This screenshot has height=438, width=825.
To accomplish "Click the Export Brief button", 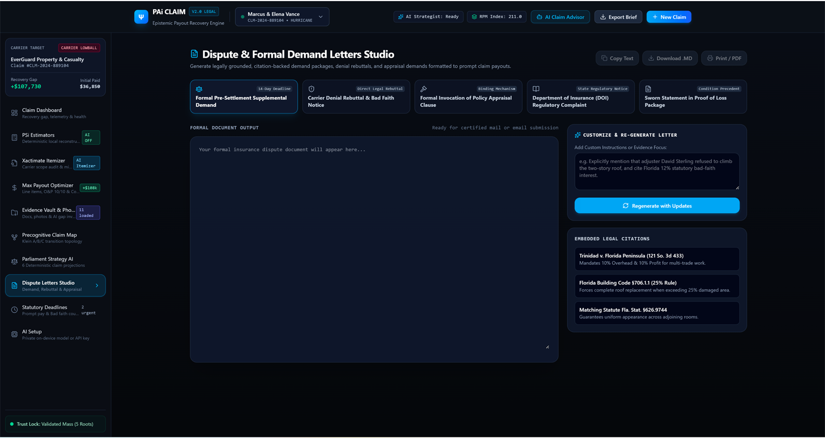I will coord(618,17).
